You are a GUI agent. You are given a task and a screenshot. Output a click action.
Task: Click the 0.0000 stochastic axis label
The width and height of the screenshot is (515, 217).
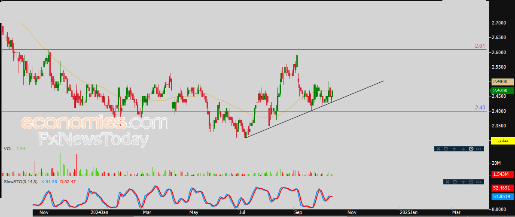(x=499, y=209)
